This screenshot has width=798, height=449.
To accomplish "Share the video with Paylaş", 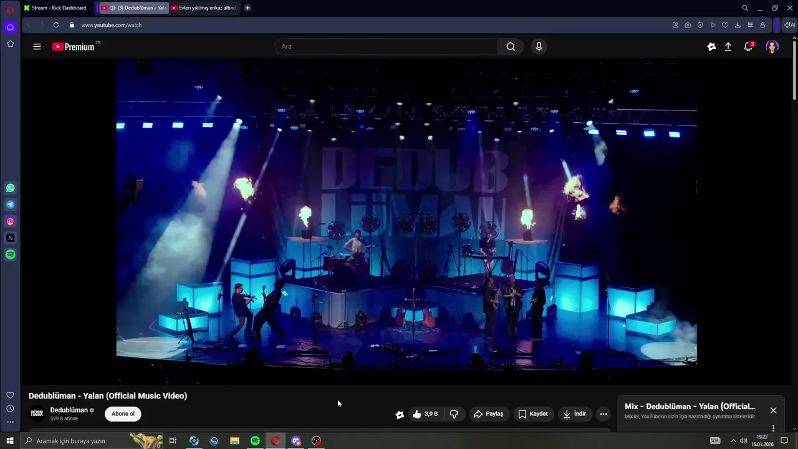I will [x=488, y=414].
